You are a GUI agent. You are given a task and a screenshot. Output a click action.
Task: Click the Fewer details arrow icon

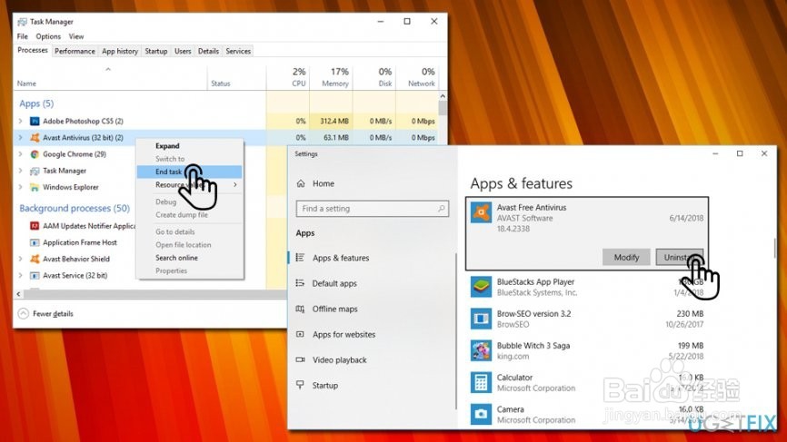click(x=23, y=314)
